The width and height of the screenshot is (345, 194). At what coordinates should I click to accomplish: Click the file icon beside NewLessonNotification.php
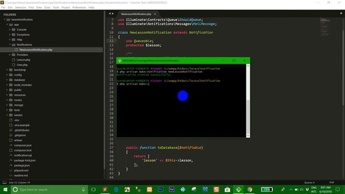click(x=16, y=50)
